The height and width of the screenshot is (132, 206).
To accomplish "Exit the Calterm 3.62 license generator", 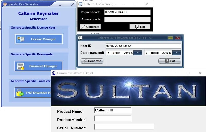I will click(140, 27).
